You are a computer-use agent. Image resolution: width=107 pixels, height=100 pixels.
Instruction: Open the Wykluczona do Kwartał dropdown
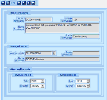(x=88, y=86)
